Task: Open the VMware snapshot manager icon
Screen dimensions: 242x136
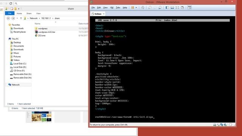Action: pos(160,8)
